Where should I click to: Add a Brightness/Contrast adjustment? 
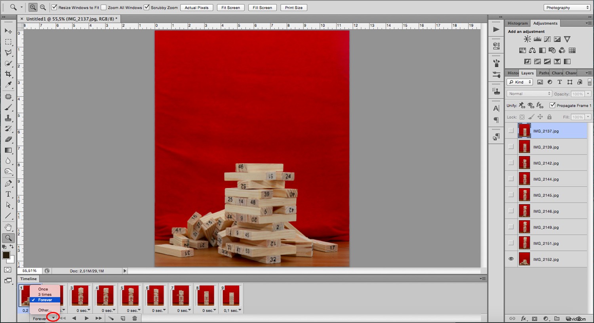click(527, 39)
